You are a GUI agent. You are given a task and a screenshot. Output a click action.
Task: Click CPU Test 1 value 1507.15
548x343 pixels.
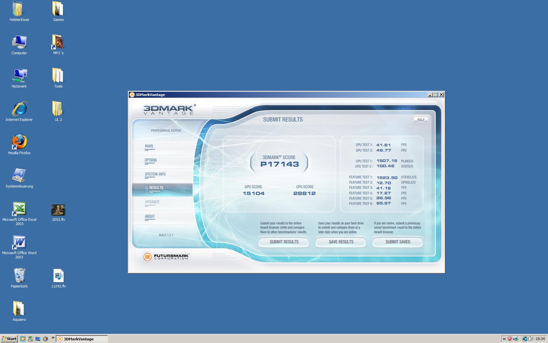click(387, 161)
